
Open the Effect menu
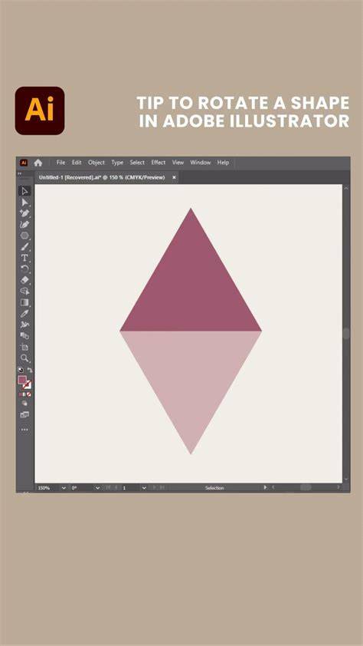159,163
